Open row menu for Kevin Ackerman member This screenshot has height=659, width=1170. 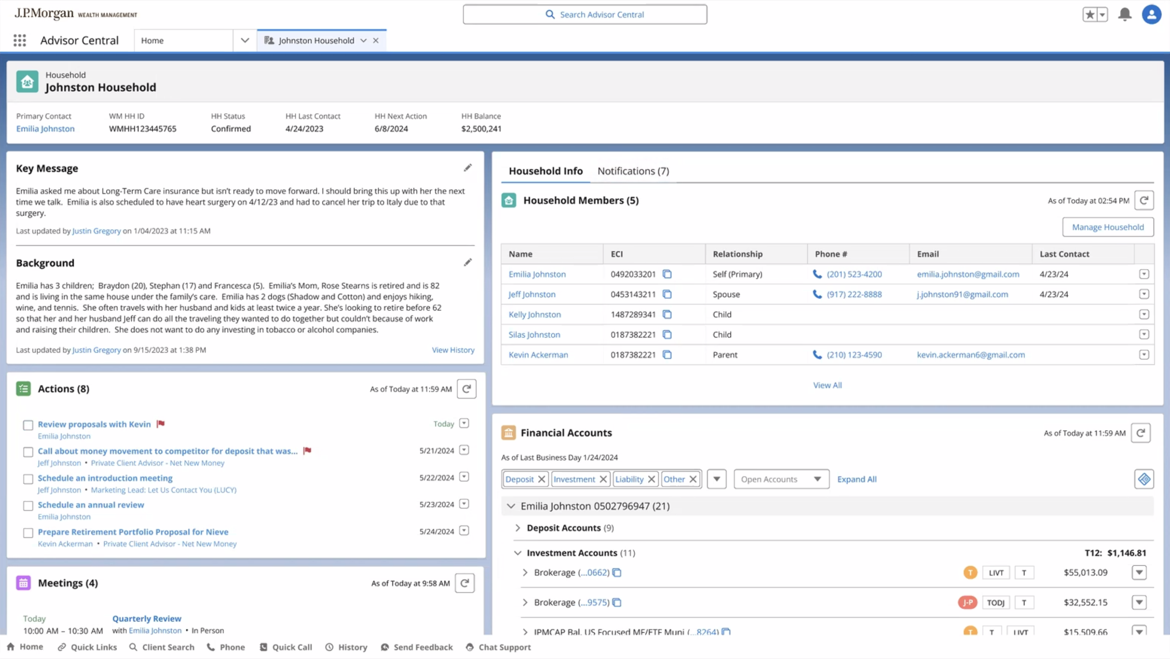click(x=1144, y=355)
